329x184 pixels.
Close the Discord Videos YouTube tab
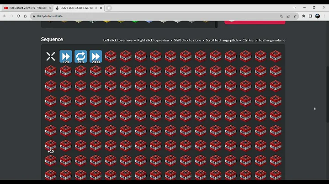[x=49, y=8]
